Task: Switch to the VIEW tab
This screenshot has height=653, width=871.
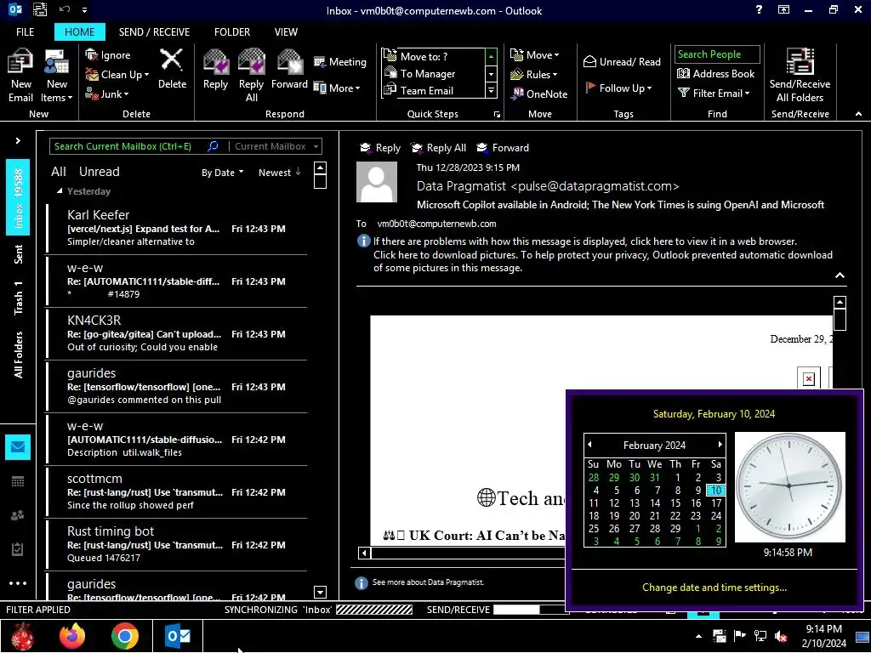Action: pyautogui.click(x=286, y=32)
